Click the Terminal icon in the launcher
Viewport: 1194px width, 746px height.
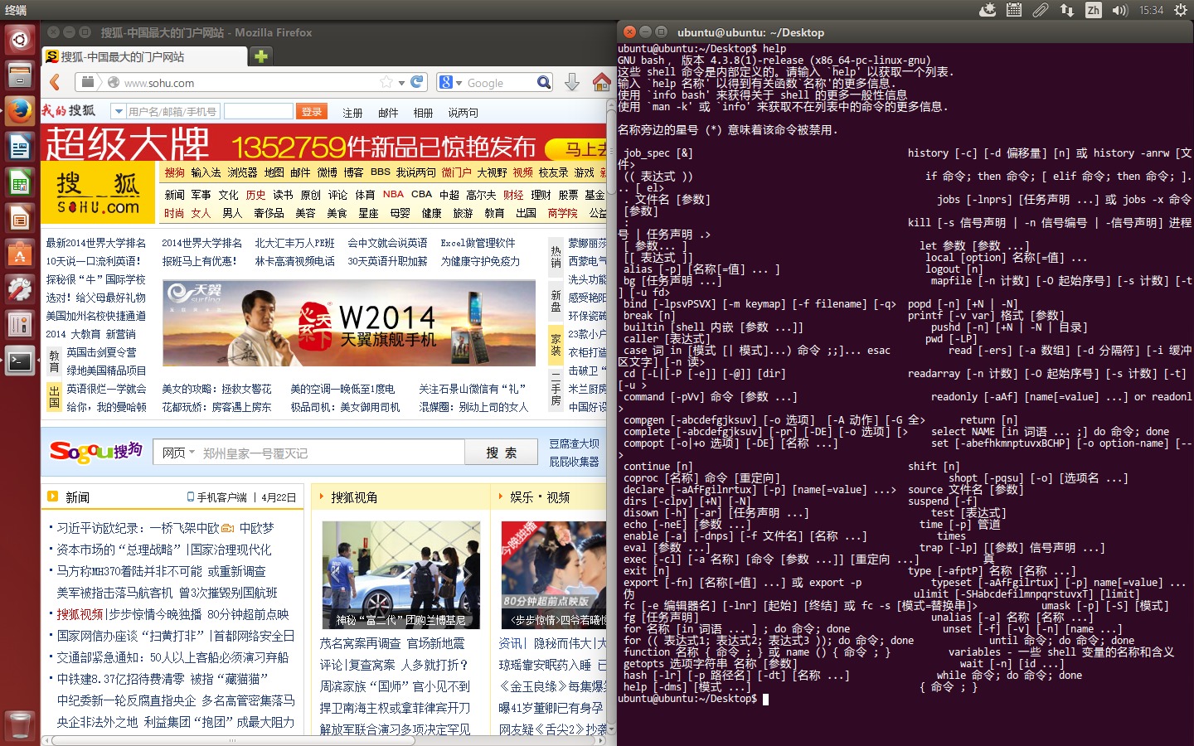(20, 361)
